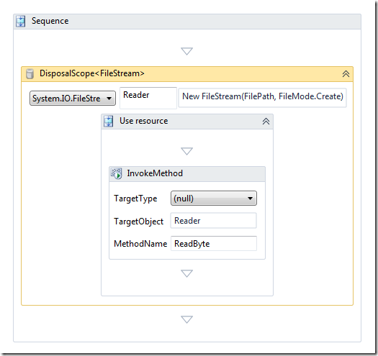Select the Use resource title text
The height and width of the screenshot is (356, 378).
tap(144, 121)
